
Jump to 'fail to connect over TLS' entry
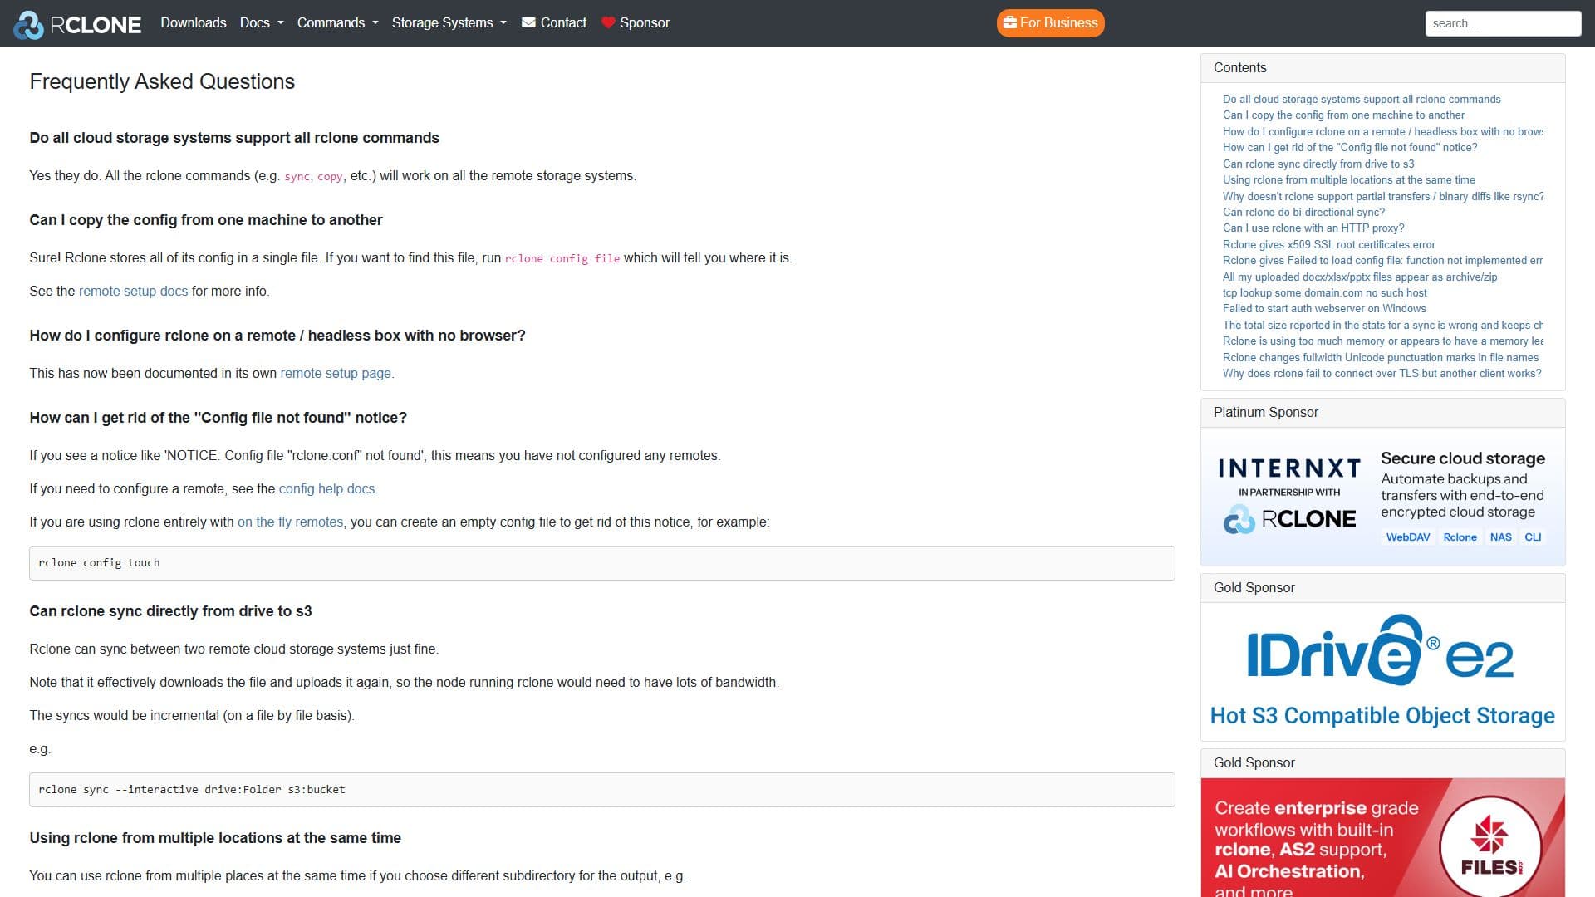(1382, 374)
